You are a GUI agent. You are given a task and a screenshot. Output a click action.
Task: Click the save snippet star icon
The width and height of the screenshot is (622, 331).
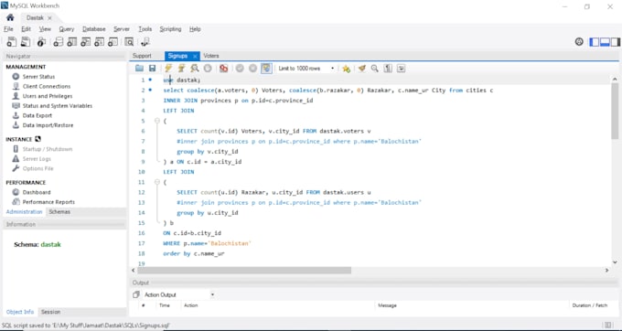click(x=347, y=69)
